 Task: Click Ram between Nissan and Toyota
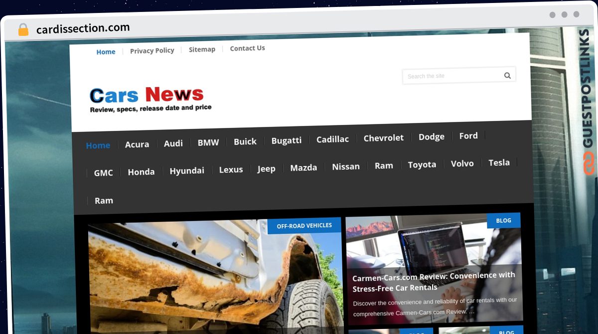tap(384, 166)
